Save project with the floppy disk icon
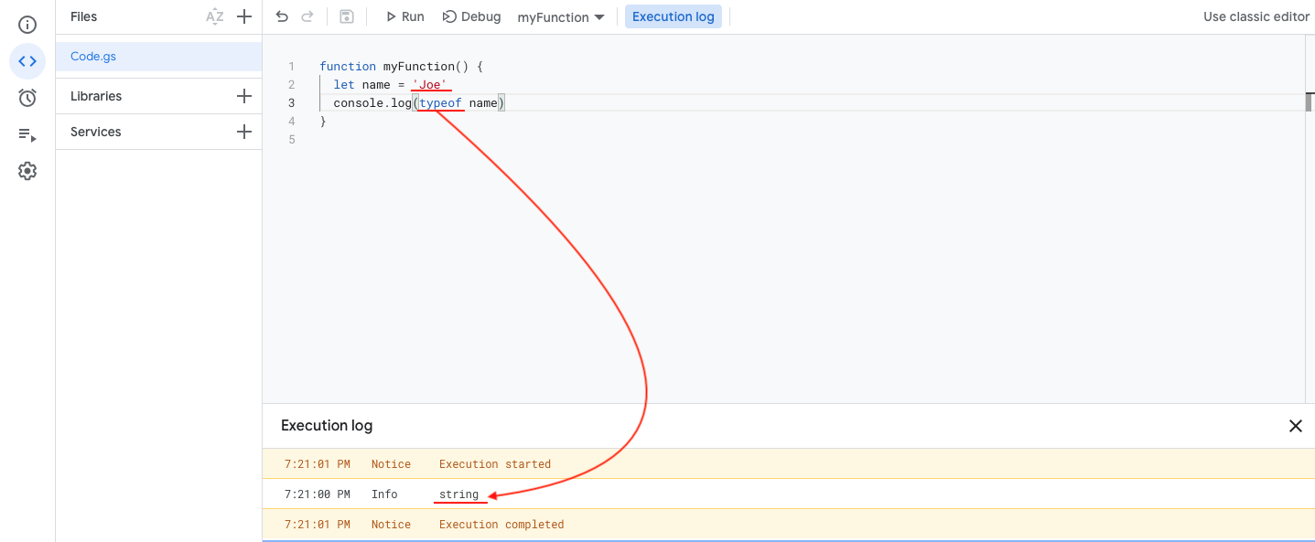Viewport: 1315px width, 542px height. point(347,16)
